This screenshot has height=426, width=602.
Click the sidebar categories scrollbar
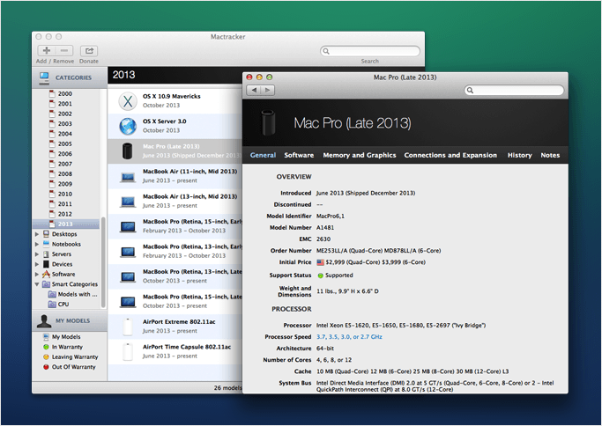(103, 262)
